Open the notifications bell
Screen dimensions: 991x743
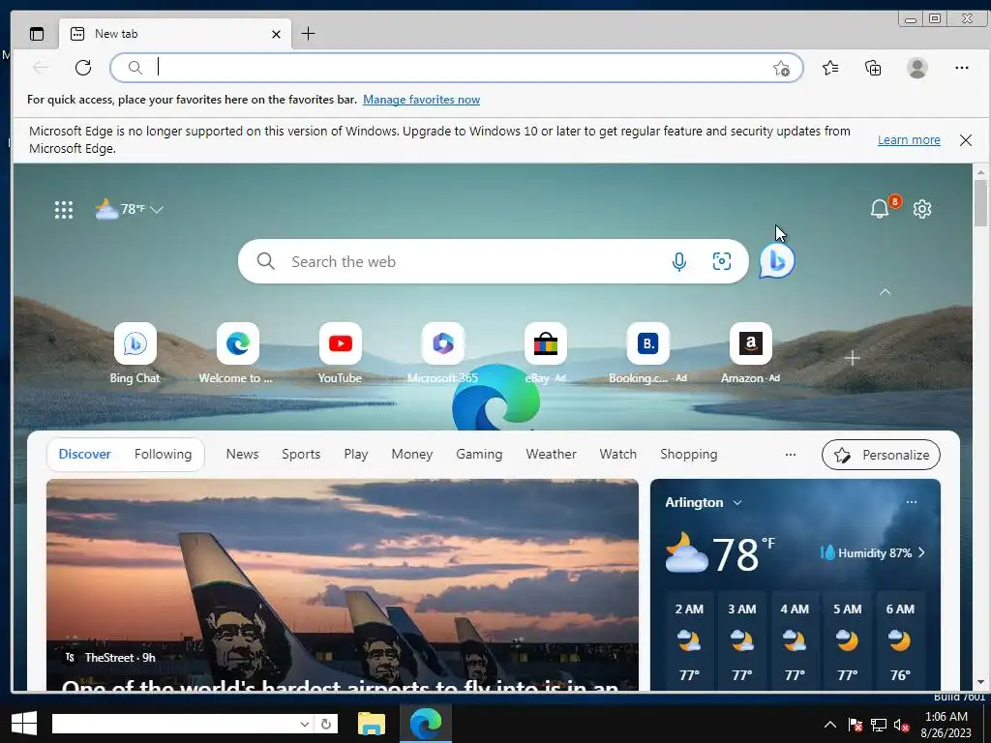coord(880,209)
